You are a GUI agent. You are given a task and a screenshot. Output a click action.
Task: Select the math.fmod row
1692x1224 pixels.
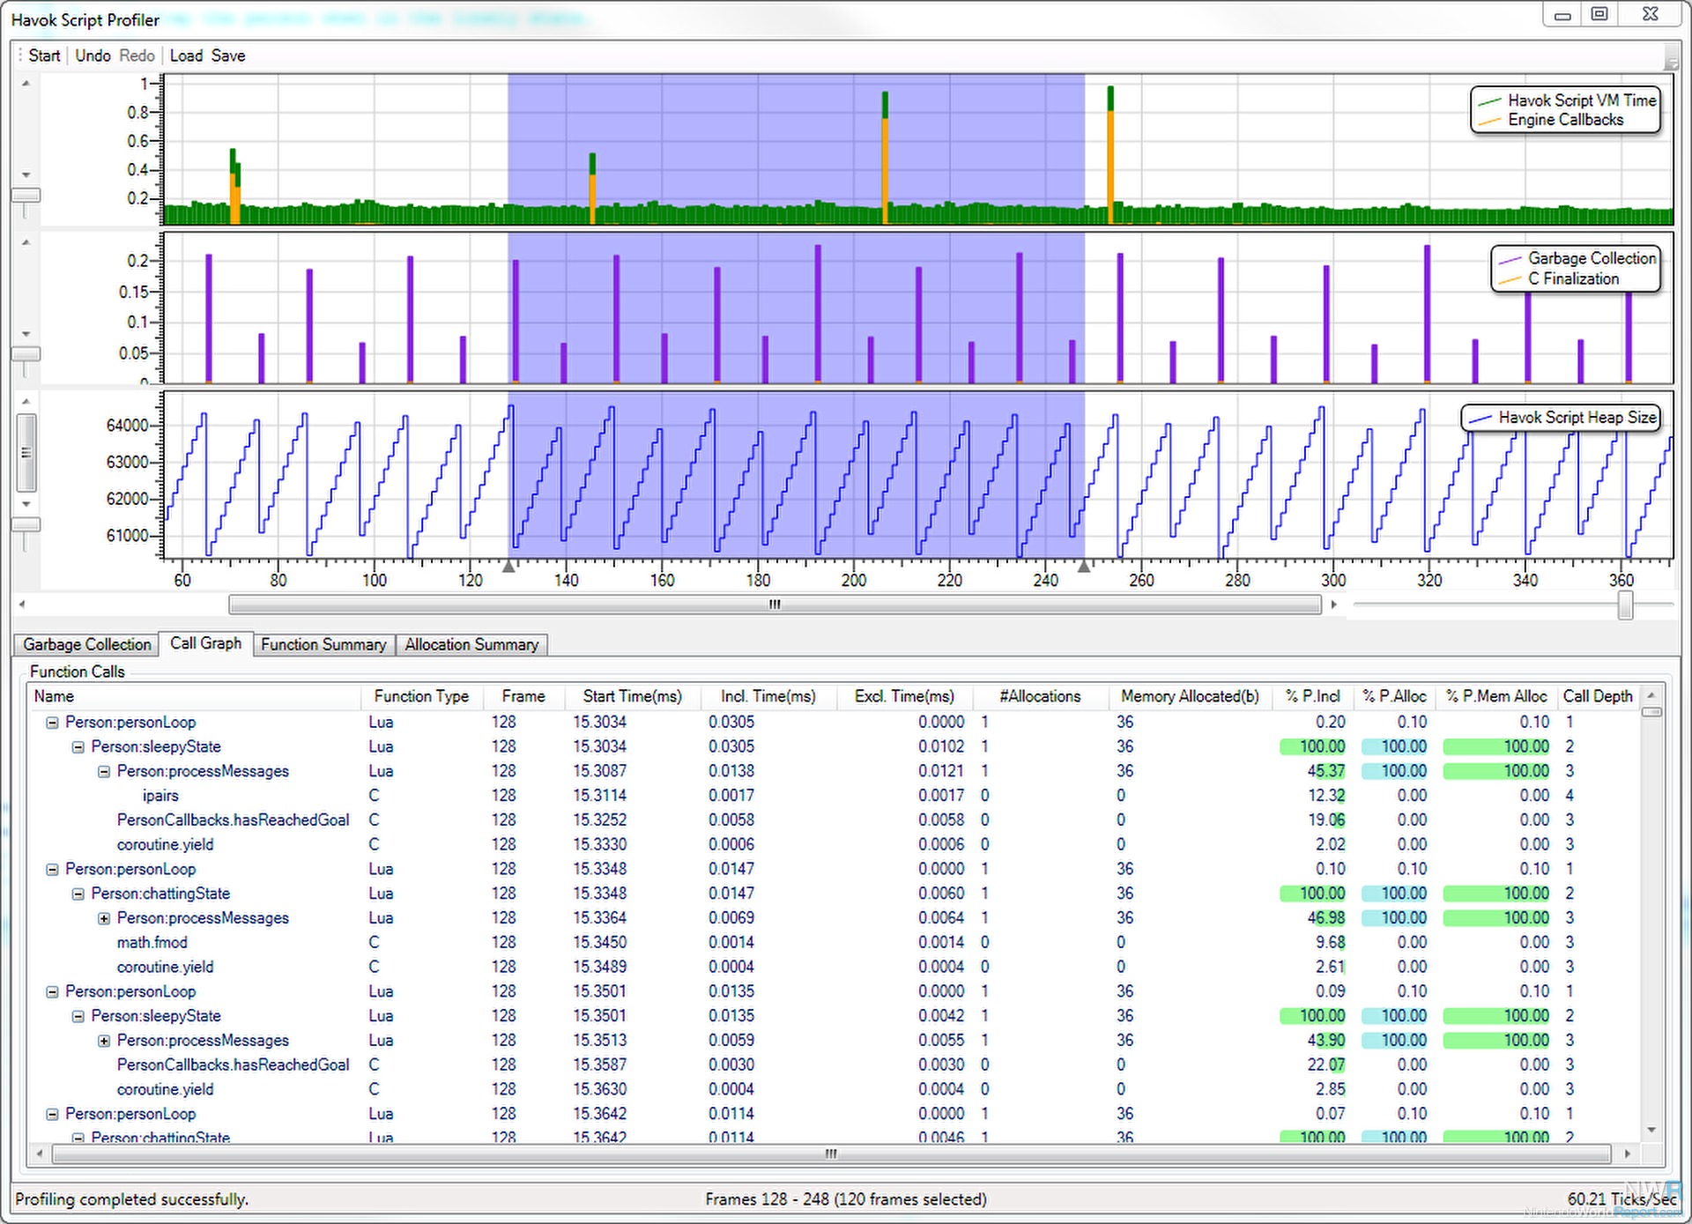click(x=835, y=943)
